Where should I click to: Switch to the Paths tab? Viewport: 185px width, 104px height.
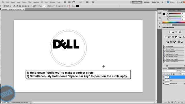pos(179,68)
